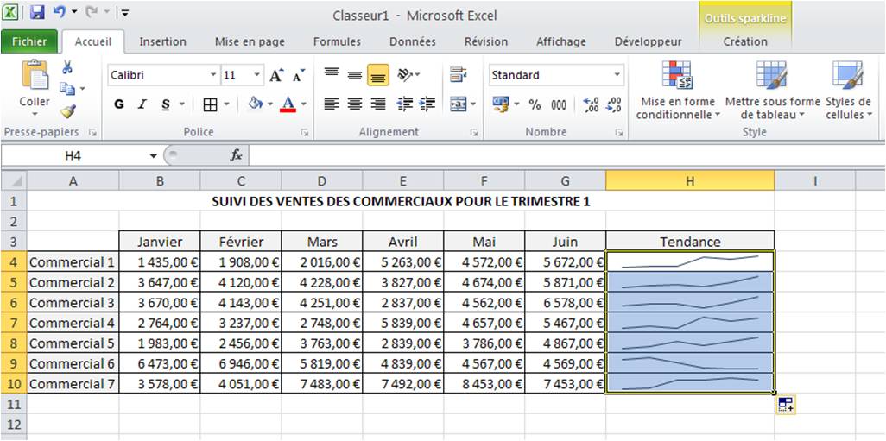
Task: Open the Nombre dialog launcher
Action: [619, 133]
